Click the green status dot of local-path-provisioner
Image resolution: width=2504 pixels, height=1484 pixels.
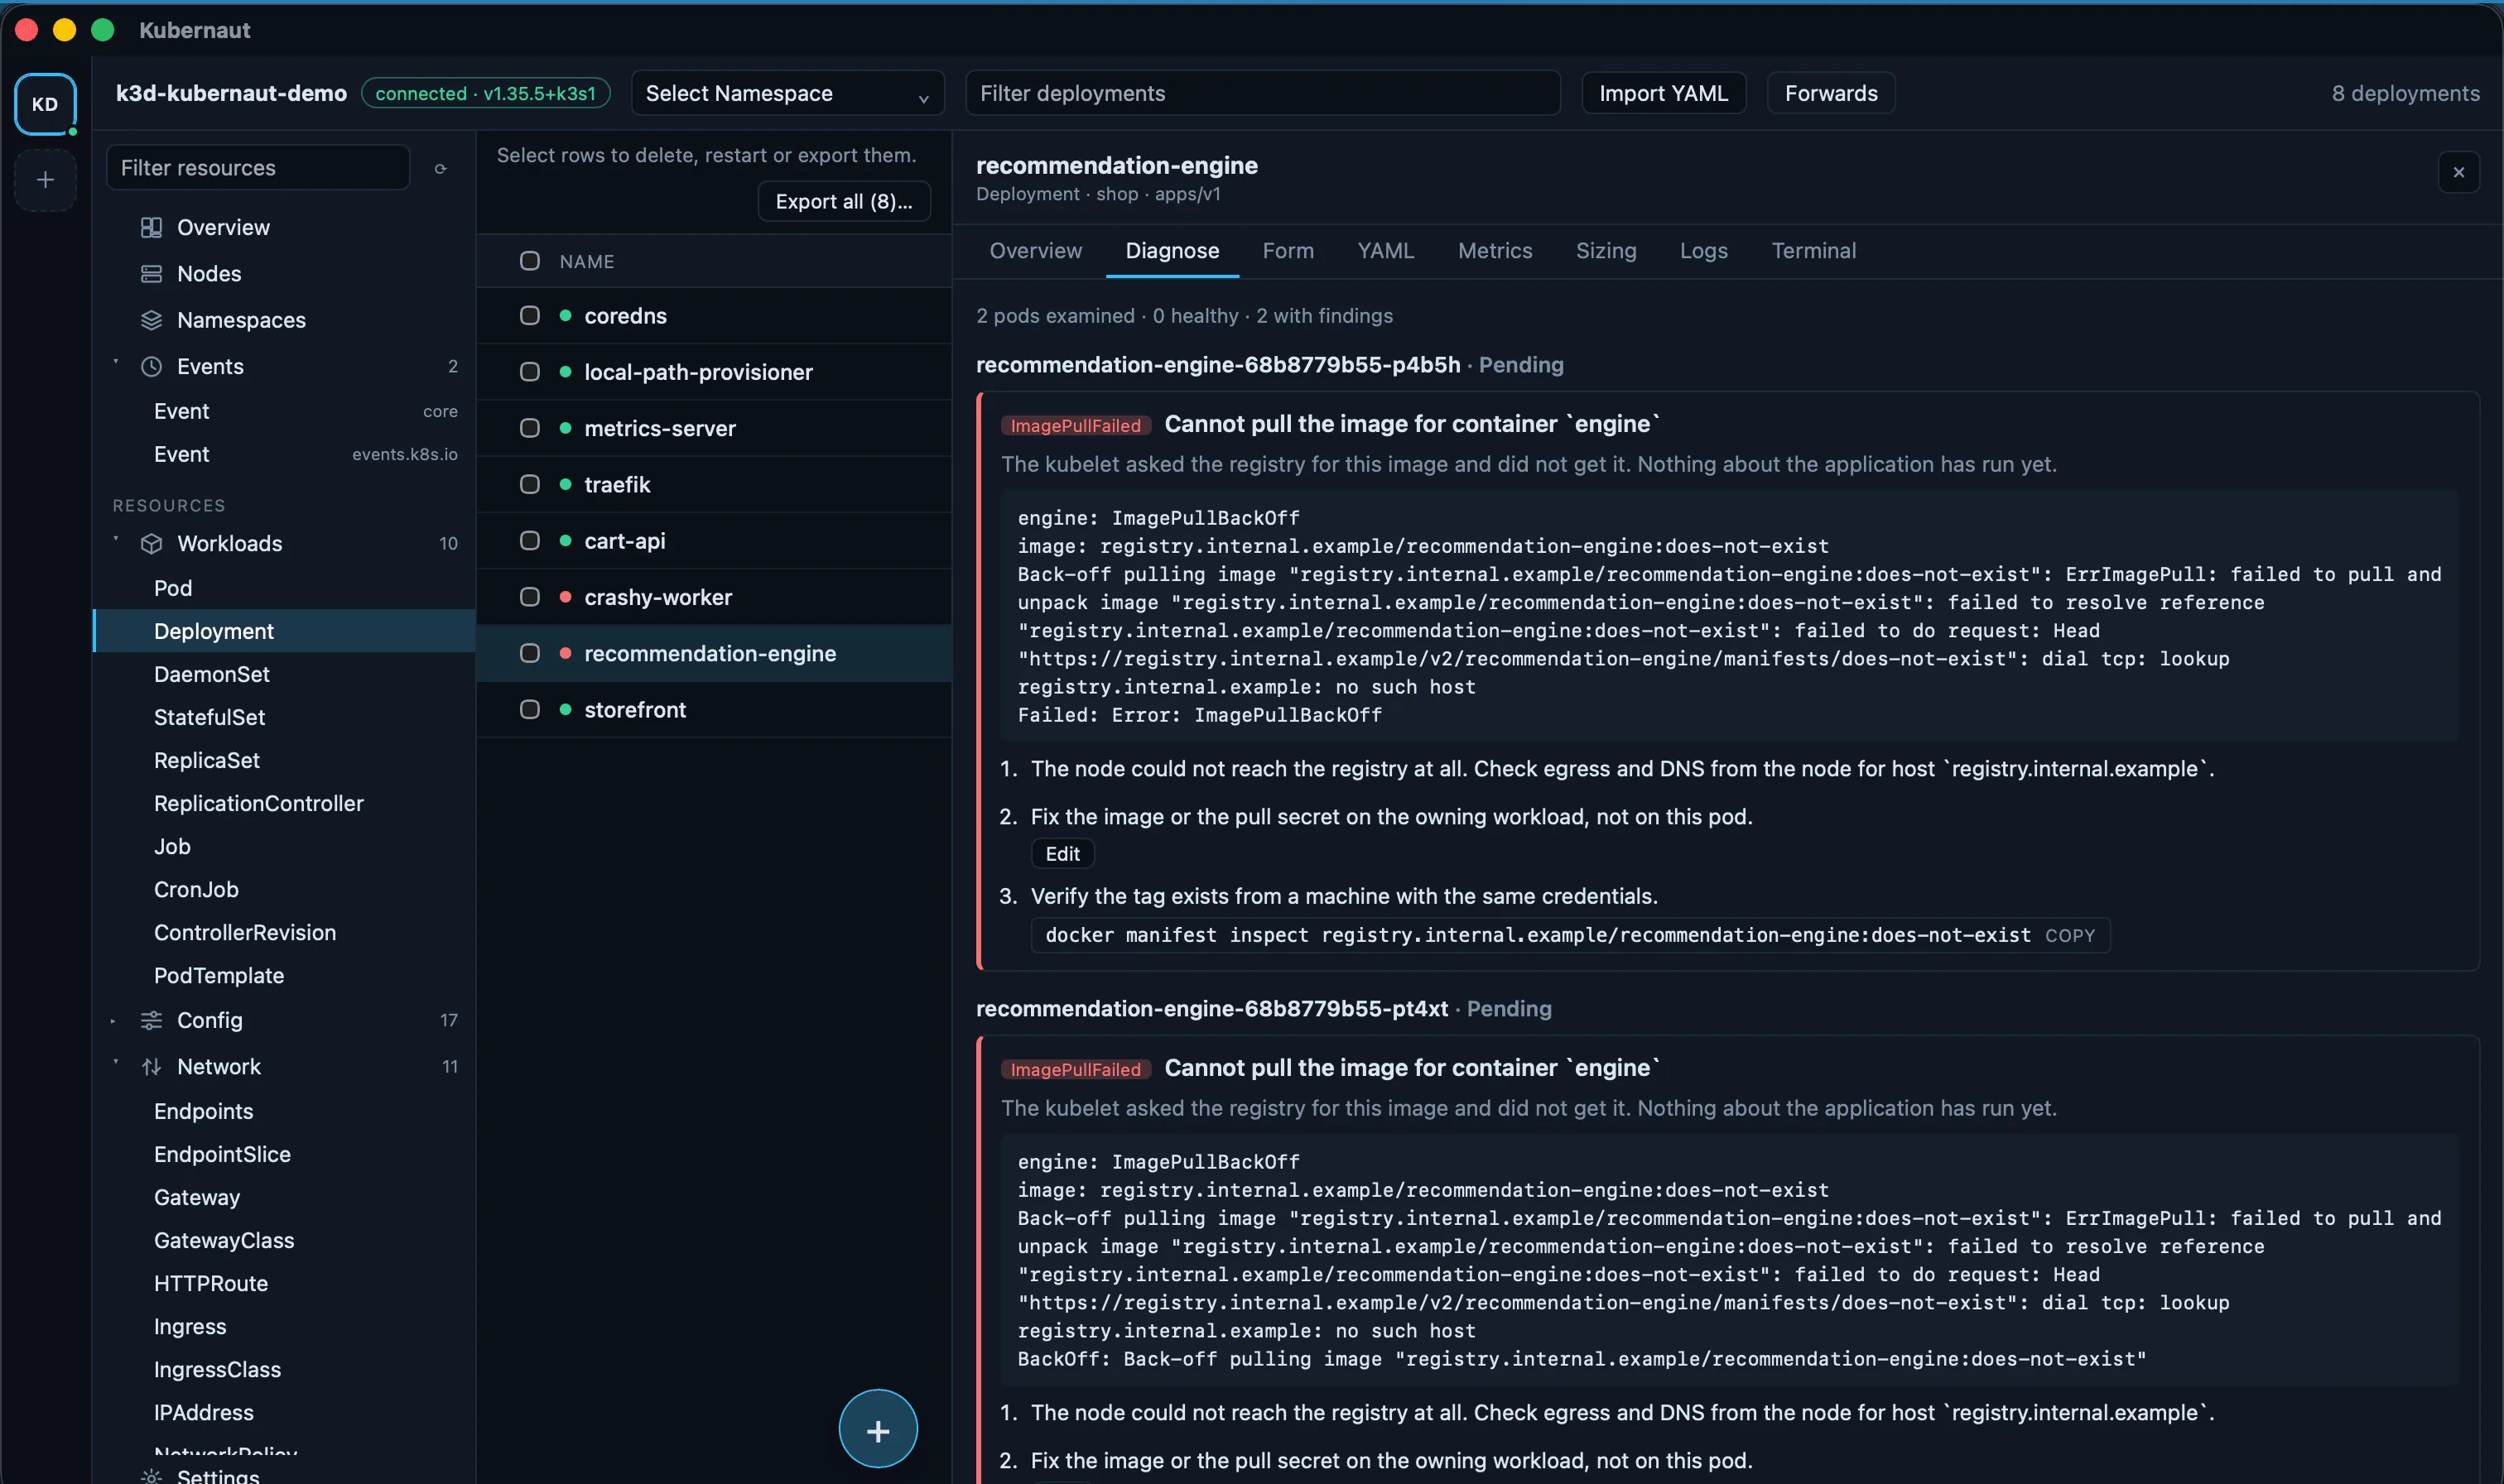tap(566, 372)
